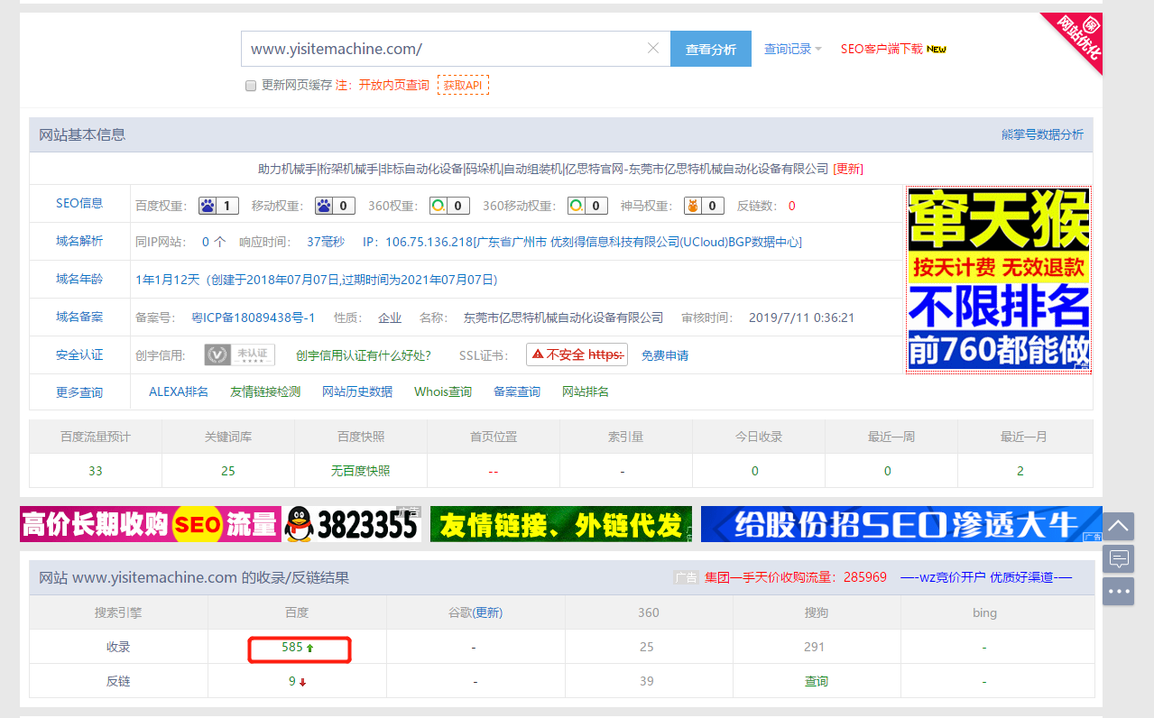Click the 神马权重 badge icon

click(x=704, y=206)
